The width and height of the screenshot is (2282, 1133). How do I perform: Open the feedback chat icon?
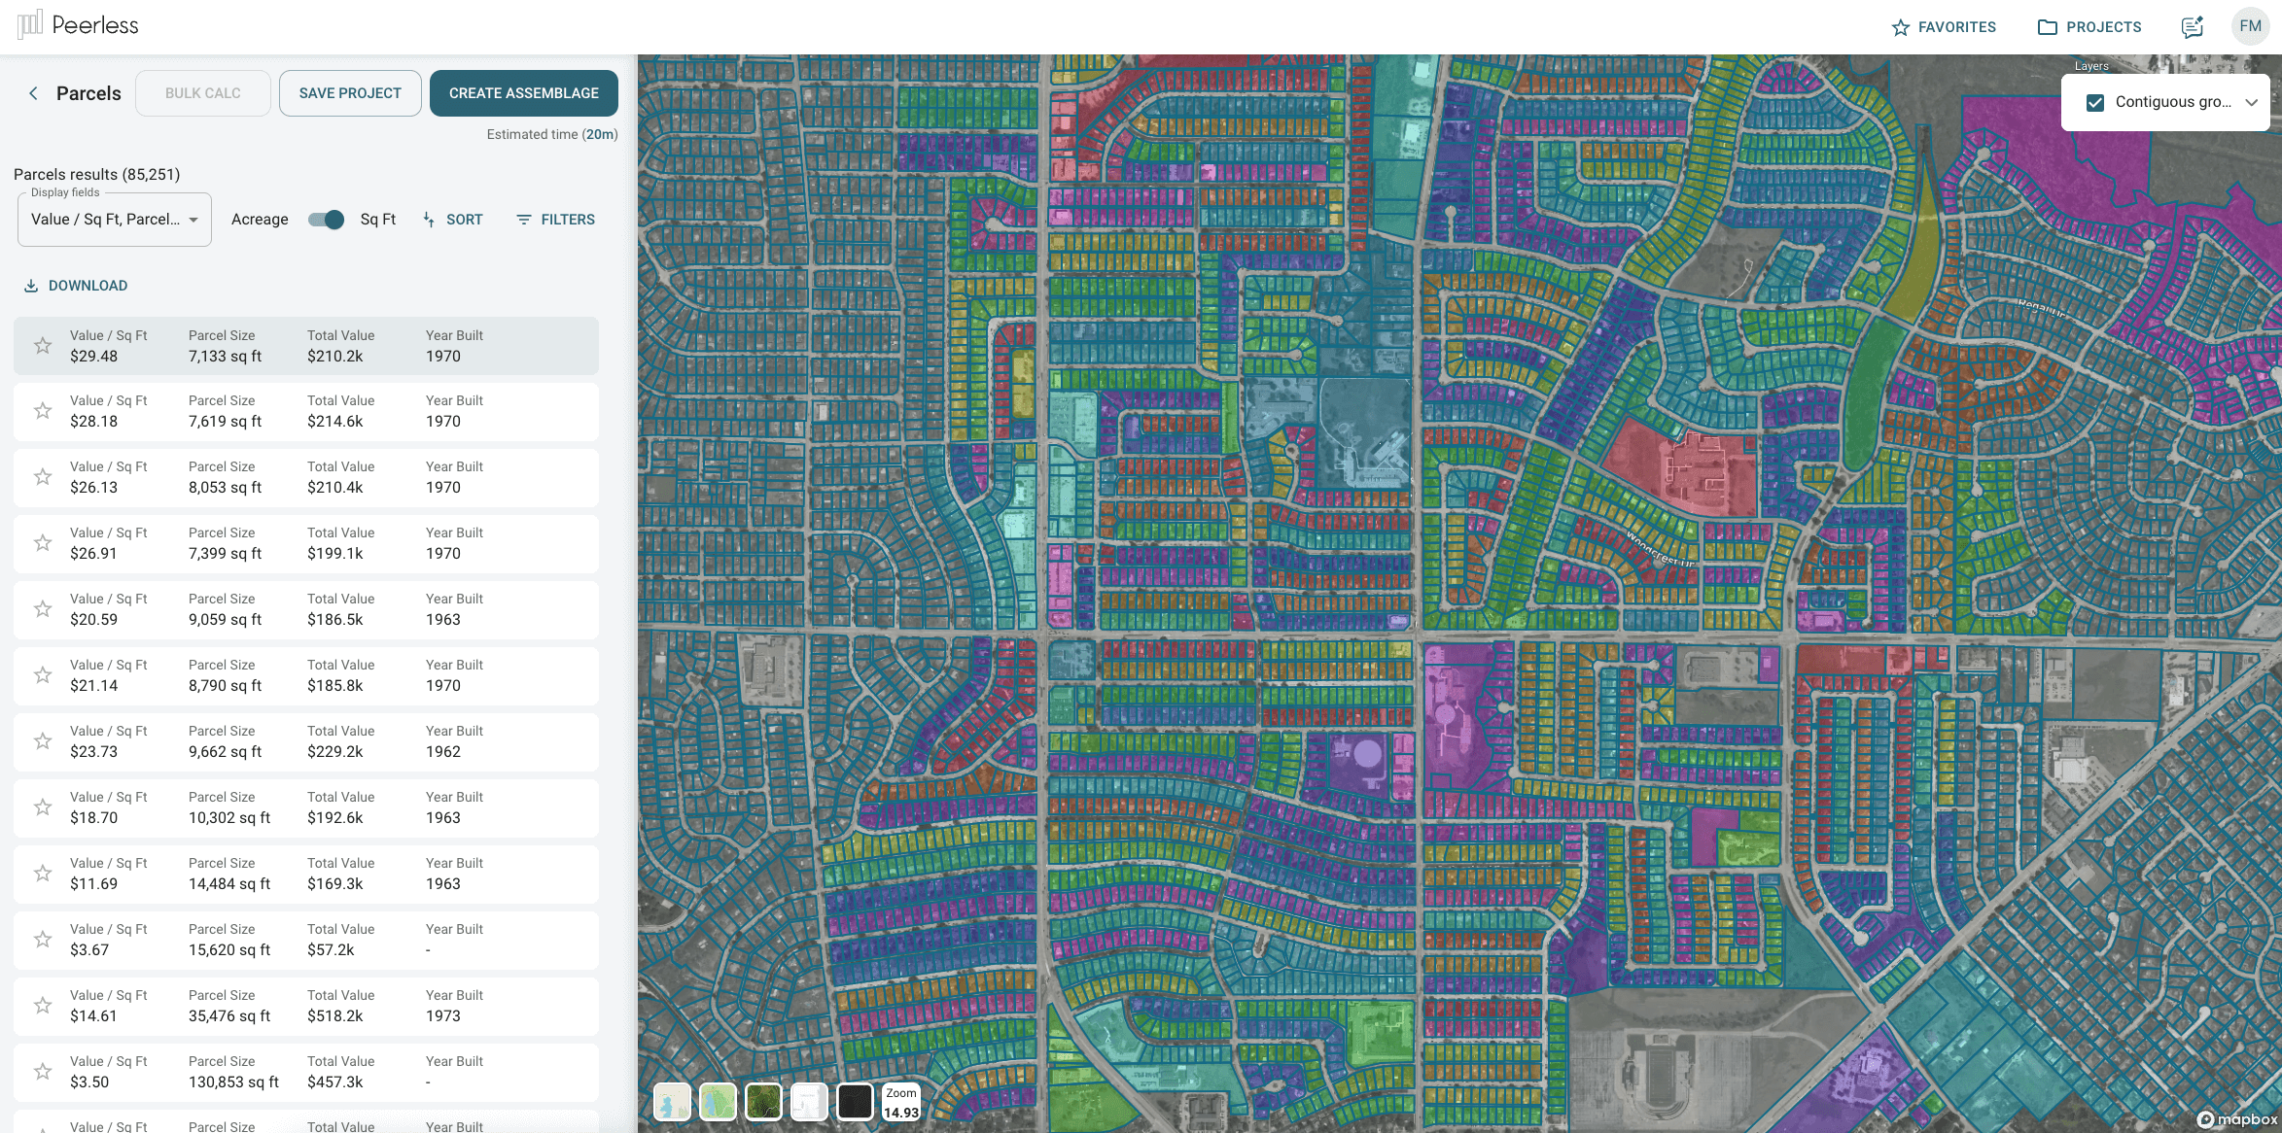pyautogui.click(x=2192, y=27)
